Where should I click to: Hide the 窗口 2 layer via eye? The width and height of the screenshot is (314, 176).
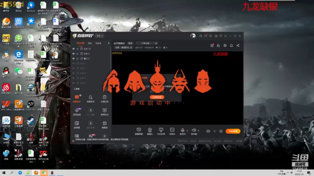pos(73,58)
